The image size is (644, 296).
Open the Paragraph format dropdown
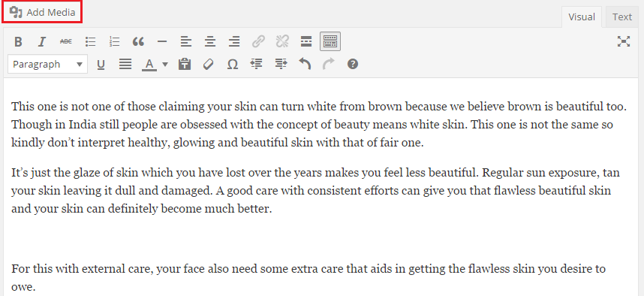47,64
